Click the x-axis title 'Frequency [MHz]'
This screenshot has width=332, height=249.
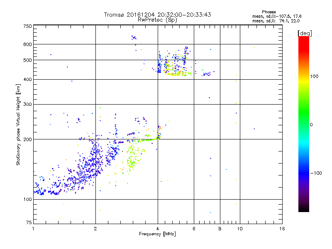157,234
